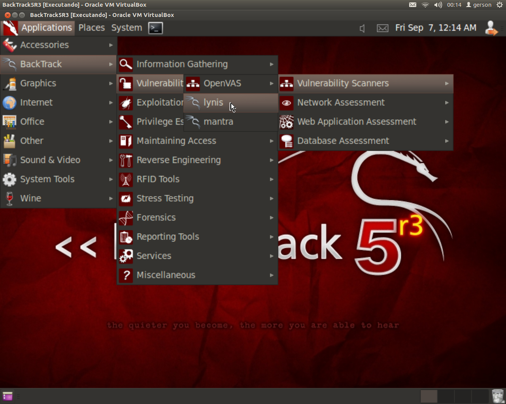Click the user session icon at panel right
The height and width of the screenshot is (404, 506).
point(491,28)
